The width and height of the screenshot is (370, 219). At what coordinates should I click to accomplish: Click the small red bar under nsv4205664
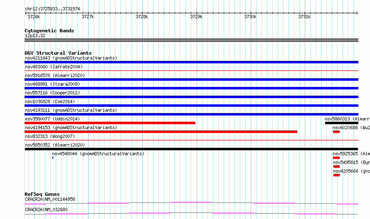(336, 175)
